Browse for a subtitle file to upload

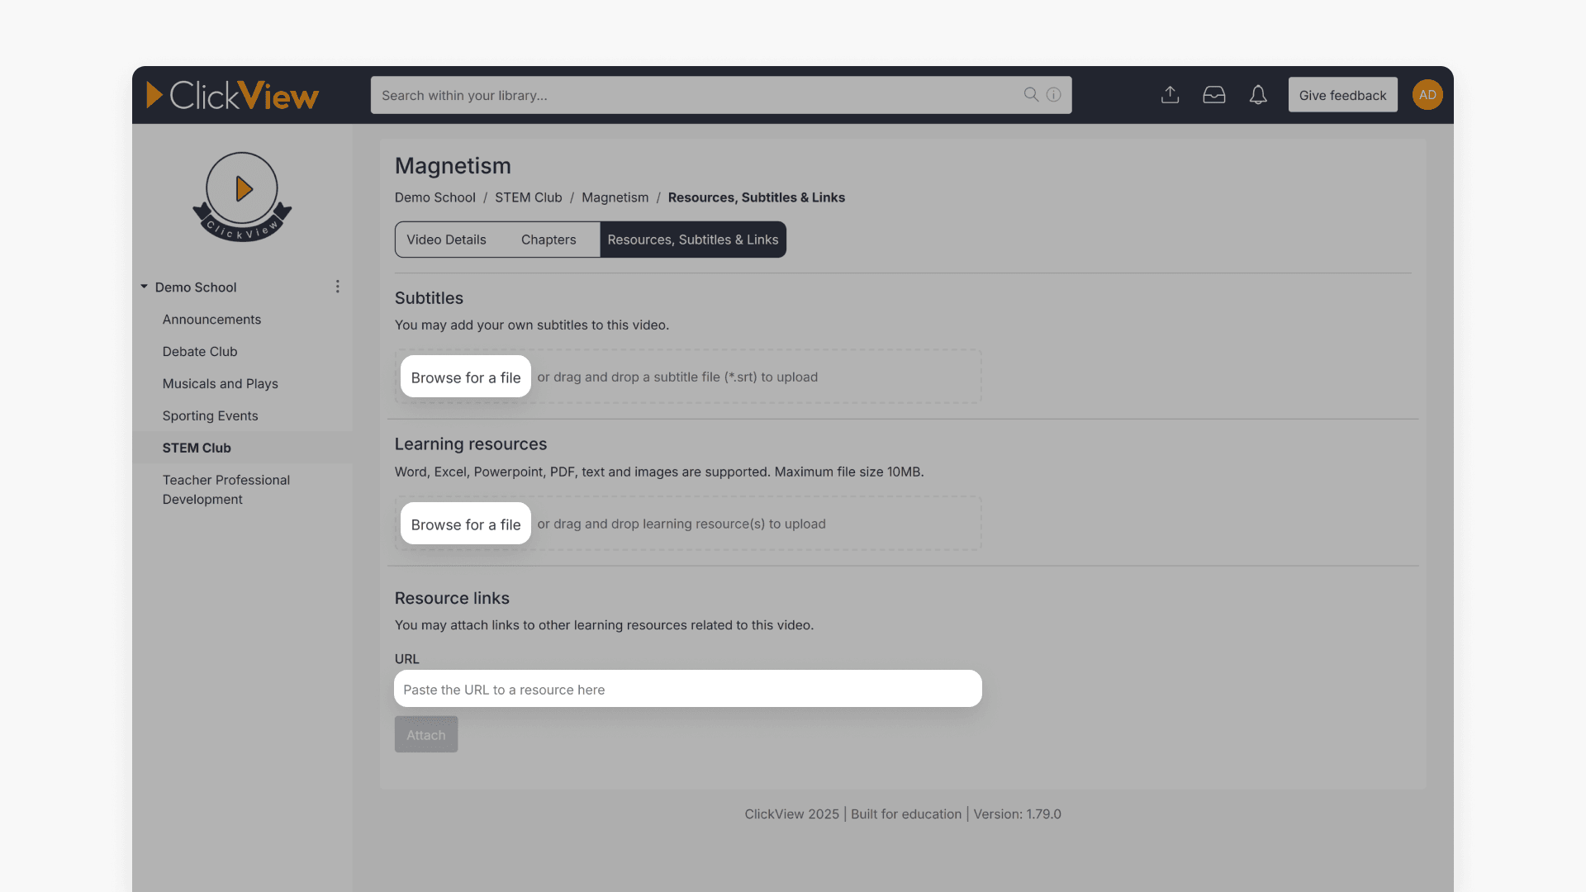pos(465,377)
